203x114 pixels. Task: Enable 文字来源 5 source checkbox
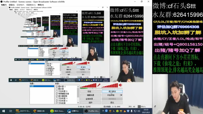coord(57,91)
